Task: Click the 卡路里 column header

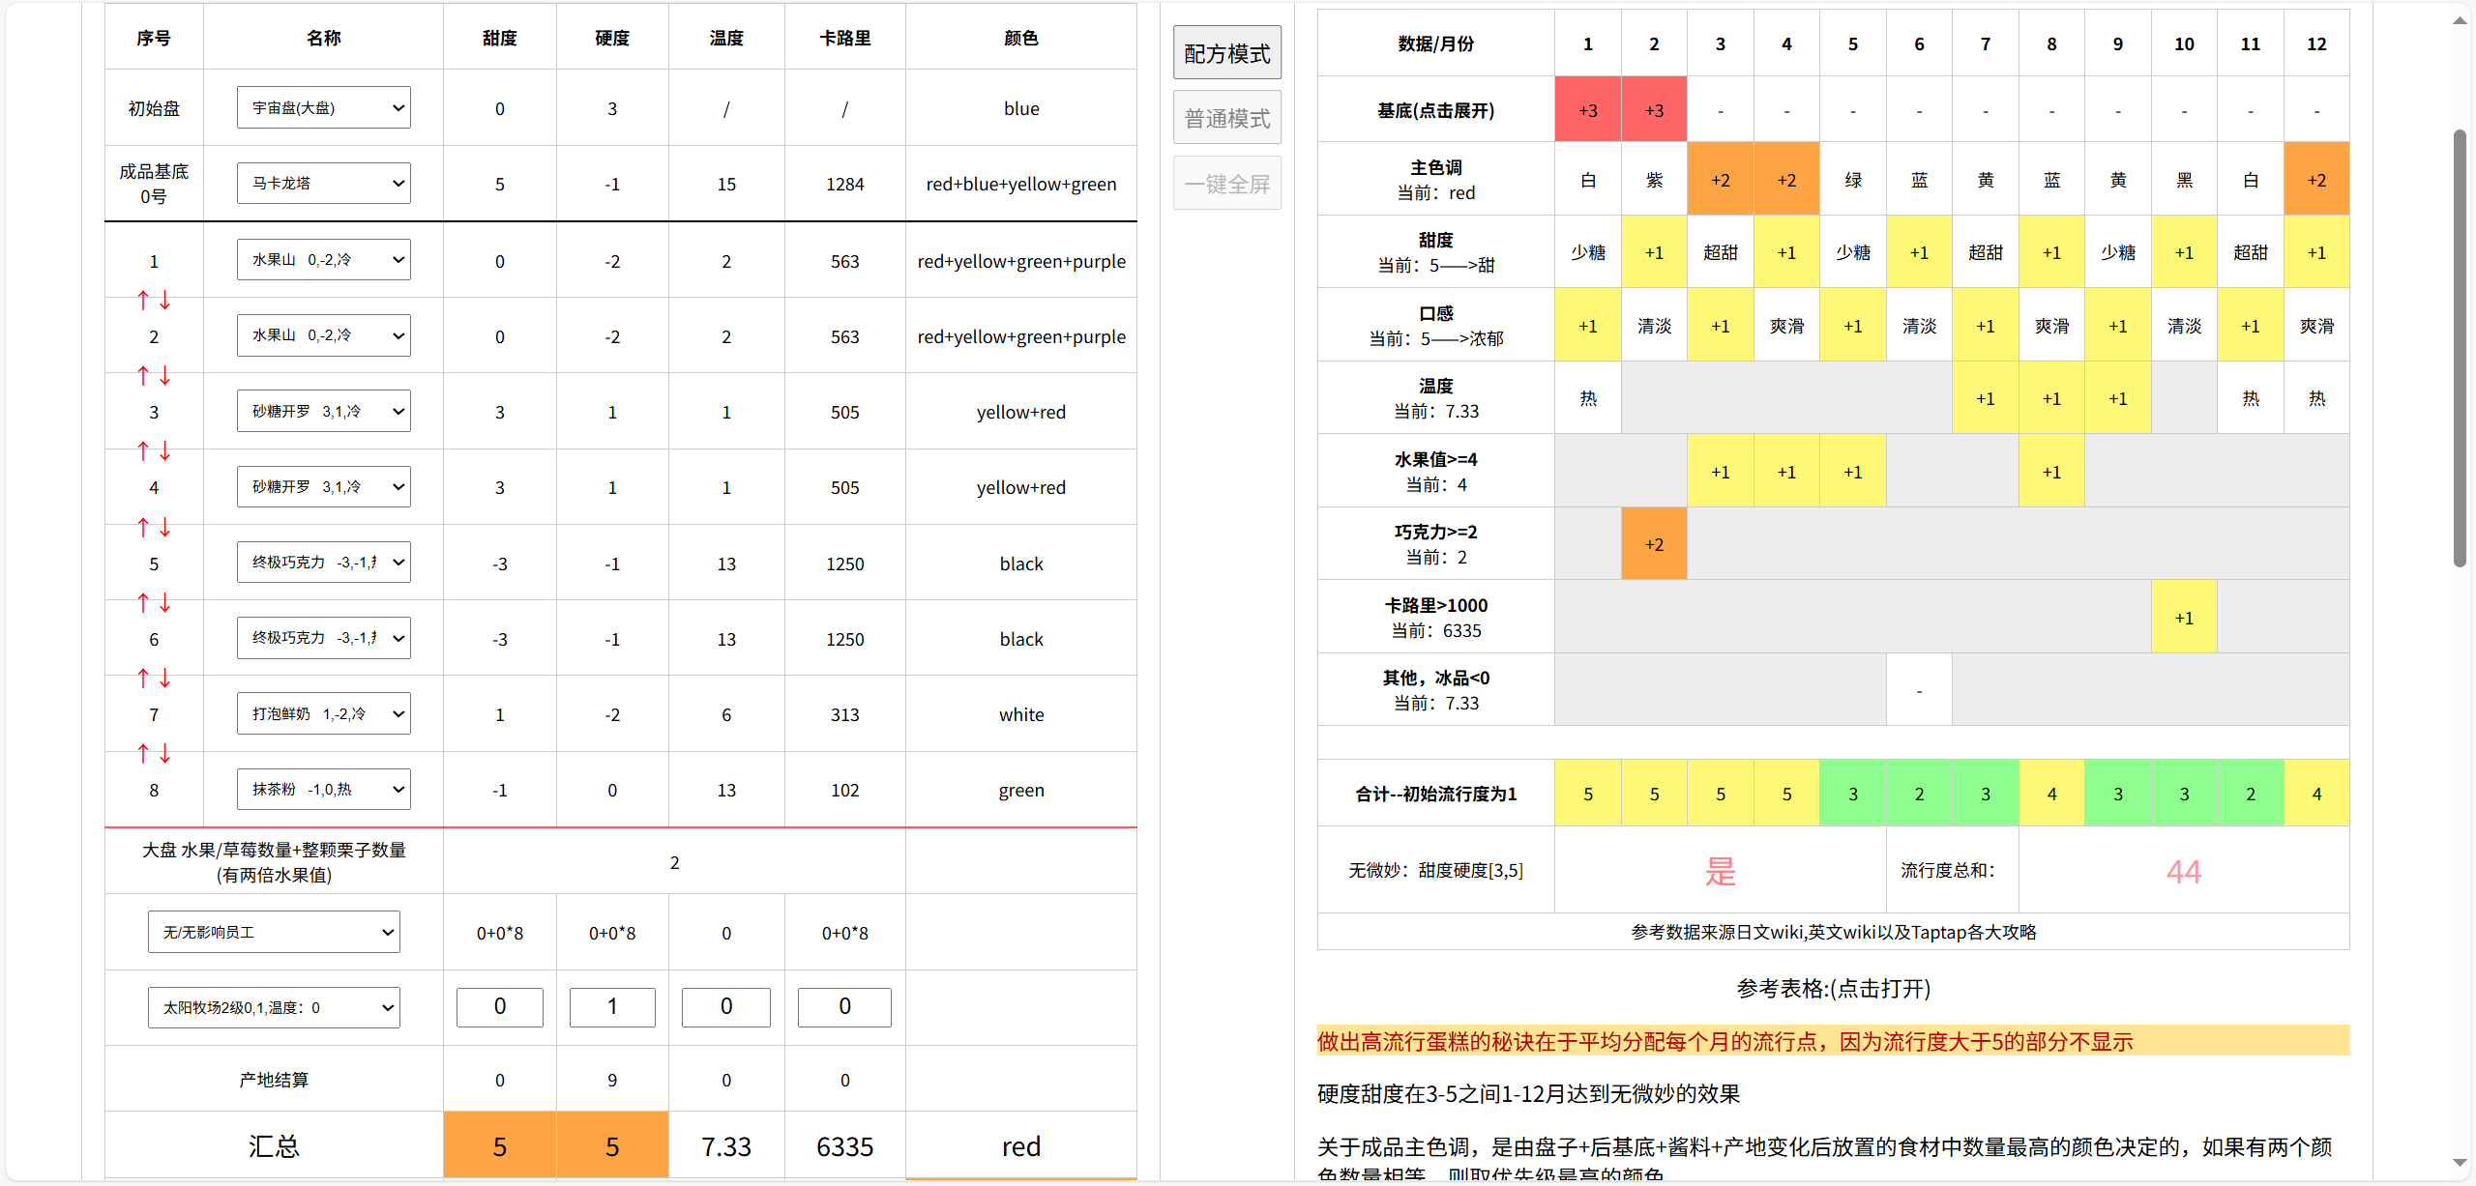Action: pyautogui.click(x=844, y=38)
